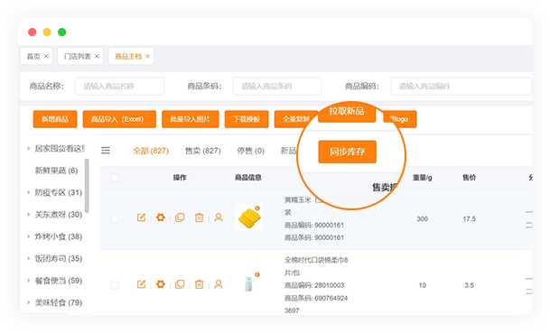Image resolution: width=550 pixels, height=333 pixels.
Task: Check the box for 黄糯玉米 row
Action: point(115,219)
